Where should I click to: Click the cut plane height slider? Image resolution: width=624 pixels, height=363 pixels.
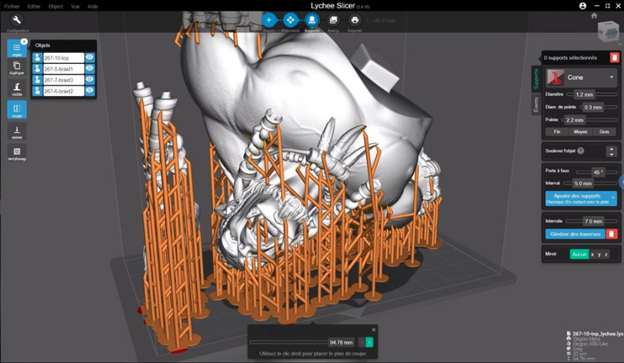coord(289,342)
